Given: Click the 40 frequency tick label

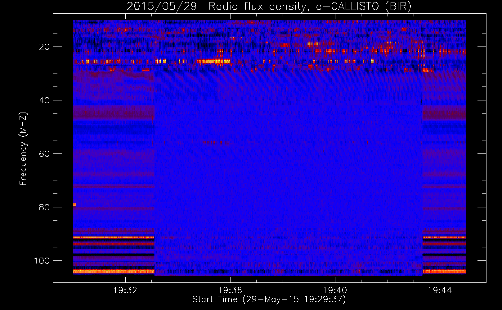Looking at the screenshot, I should (x=44, y=100).
